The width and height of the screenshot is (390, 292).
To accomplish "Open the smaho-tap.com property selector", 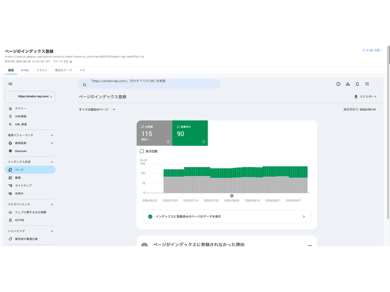I will tap(30, 97).
